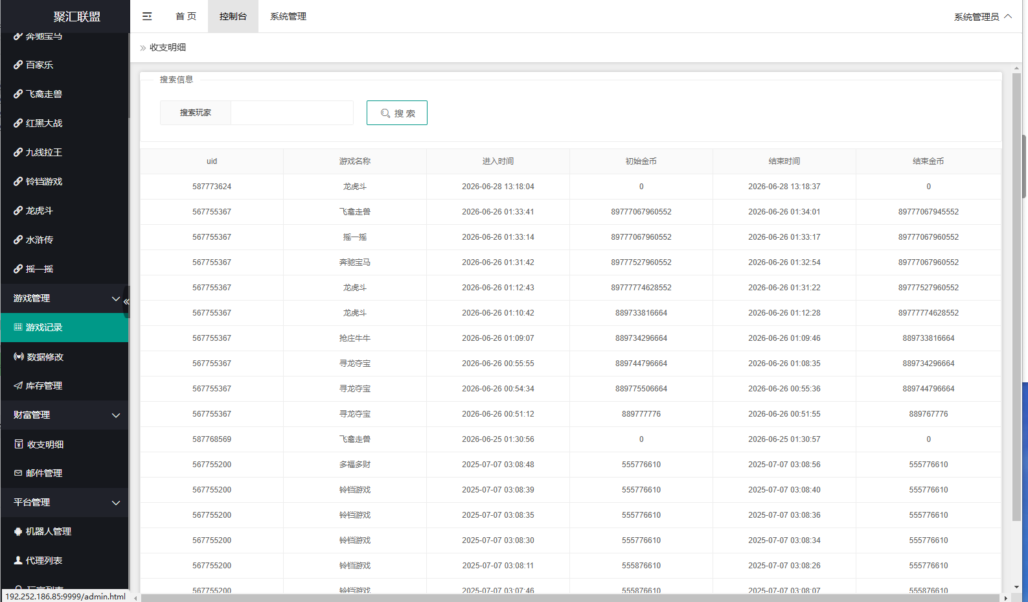Switch to the 系统管理 tab

pos(288,16)
